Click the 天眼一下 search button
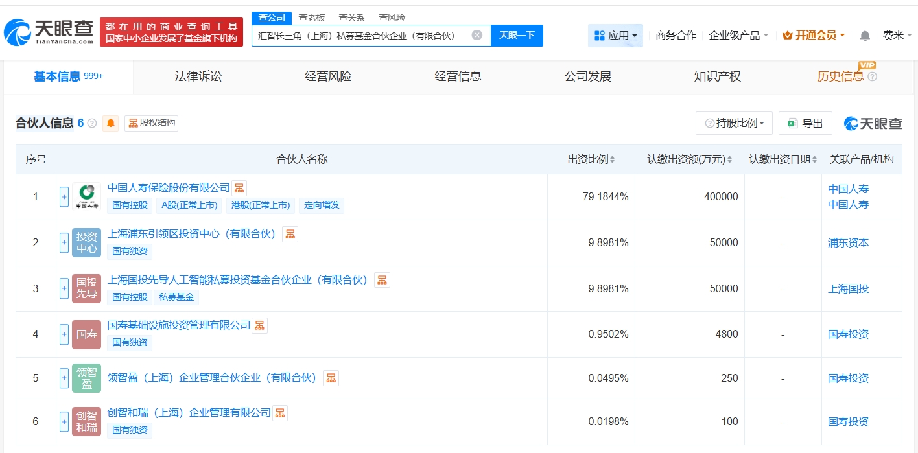Image resolution: width=918 pixels, height=453 pixels. [517, 35]
